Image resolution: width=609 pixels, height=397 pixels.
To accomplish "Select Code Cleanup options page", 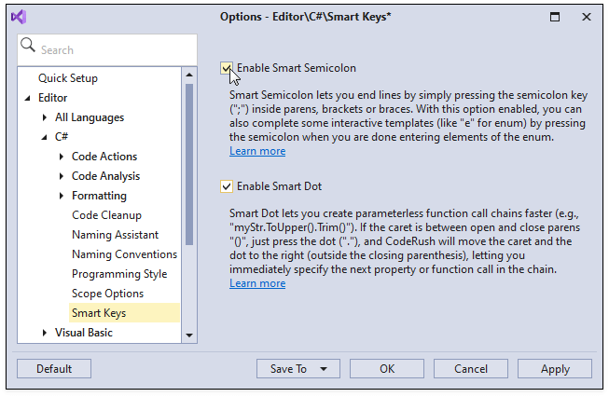I will 106,215.
